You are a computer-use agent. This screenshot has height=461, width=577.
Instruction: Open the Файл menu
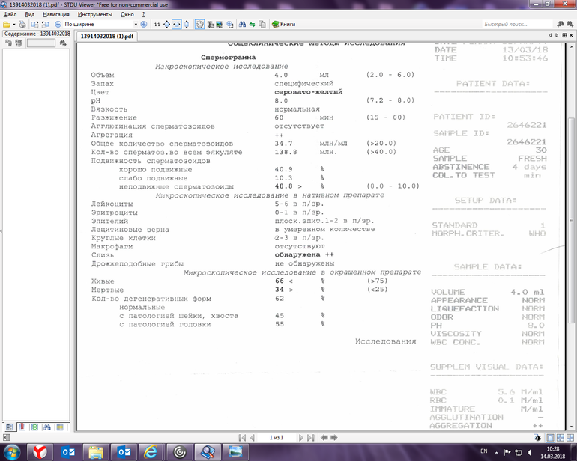click(x=9, y=14)
